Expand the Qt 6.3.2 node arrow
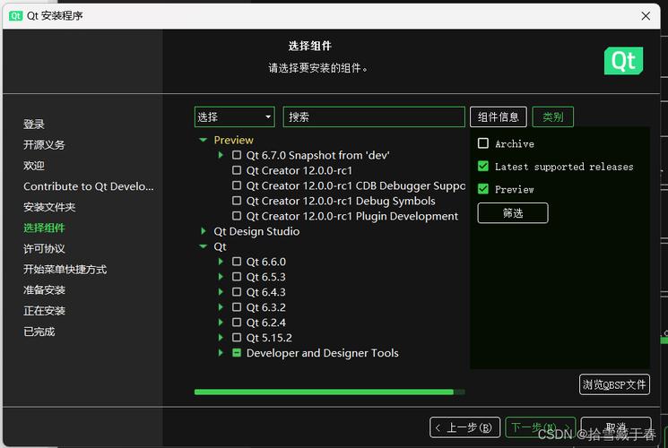Viewport: 668px width, 448px height. tap(221, 307)
